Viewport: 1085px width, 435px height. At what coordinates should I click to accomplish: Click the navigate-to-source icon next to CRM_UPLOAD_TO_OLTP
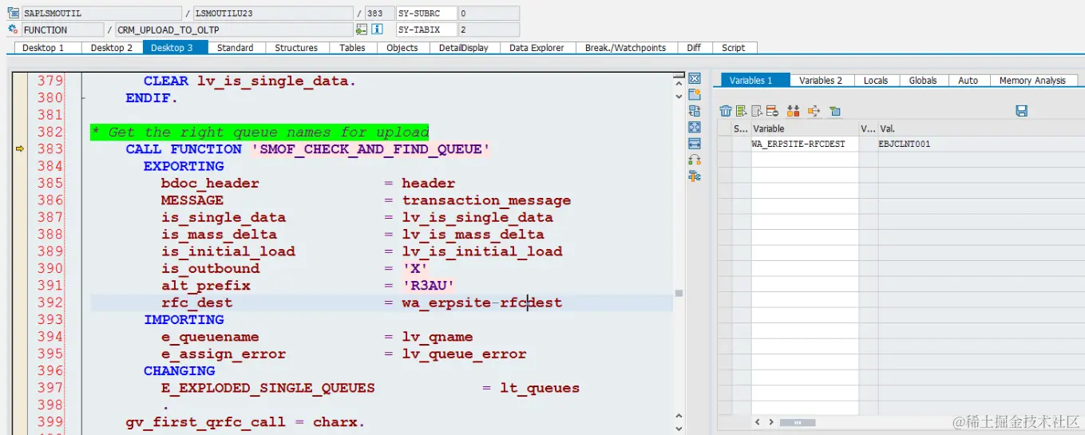point(362,30)
